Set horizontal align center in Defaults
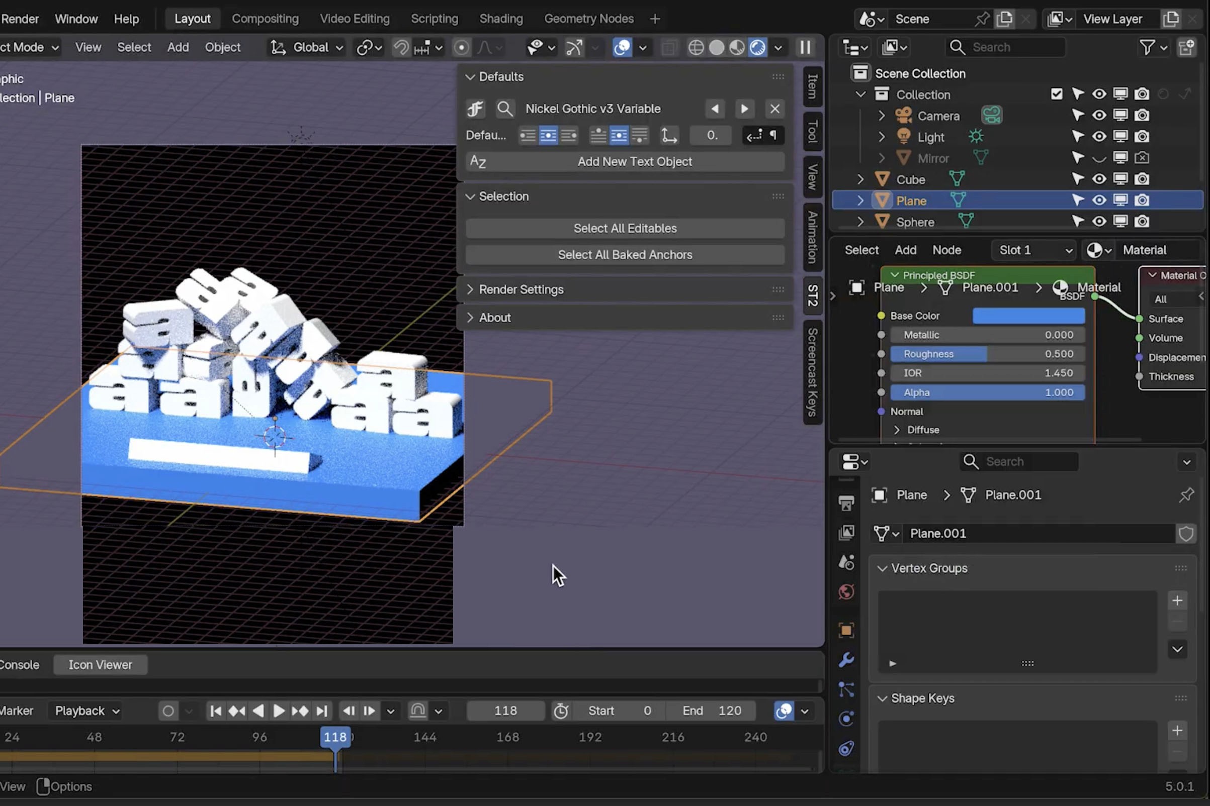Viewport: 1210px width, 806px height. [x=548, y=135]
